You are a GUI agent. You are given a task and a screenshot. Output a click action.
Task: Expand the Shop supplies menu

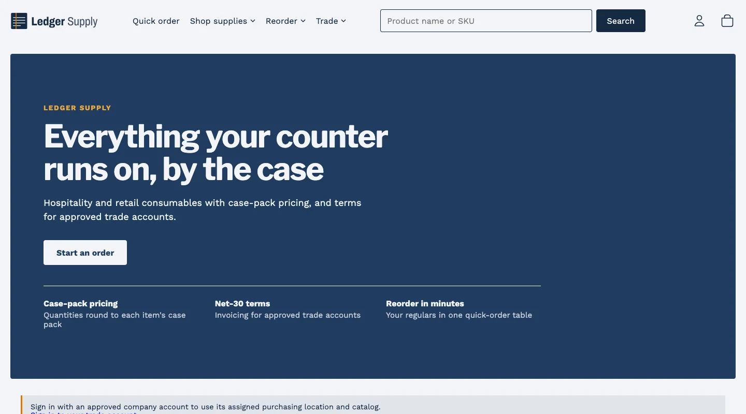coord(223,21)
